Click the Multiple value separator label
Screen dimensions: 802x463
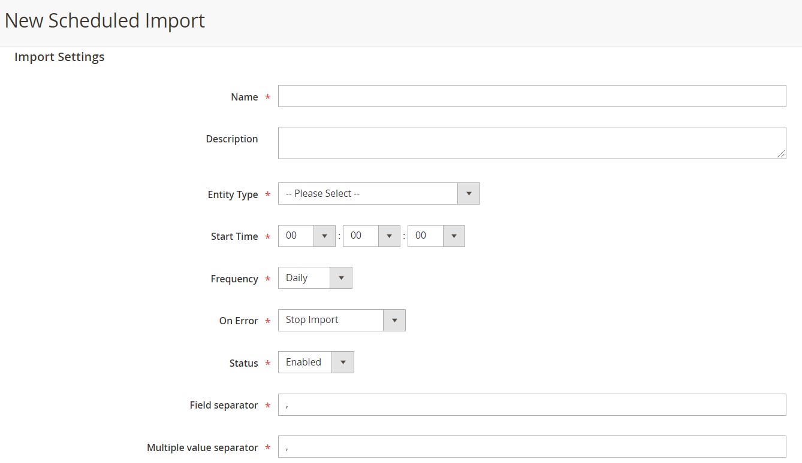(202, 447)
